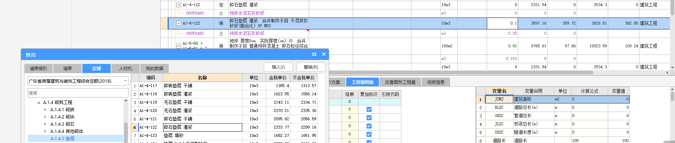Switch to the 工程量明细 tab
This screenshot has height=143, width=675.
click(x=363, y=82)
